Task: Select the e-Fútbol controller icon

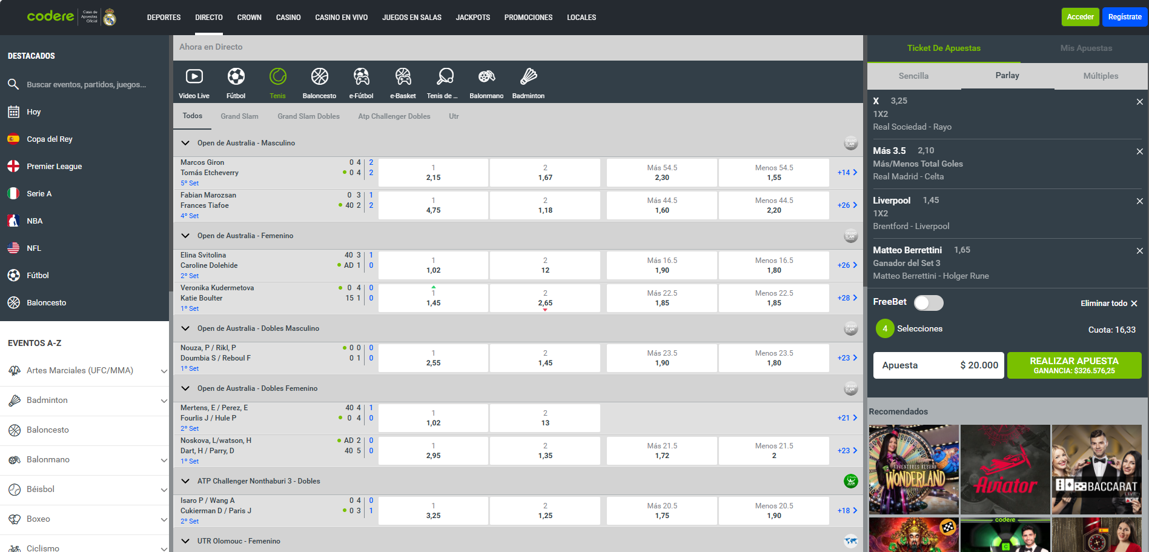Action: coord(361,76)
